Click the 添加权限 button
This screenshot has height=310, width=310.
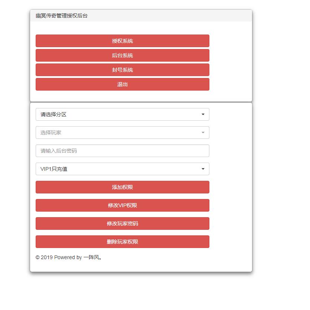pos(122,187)
